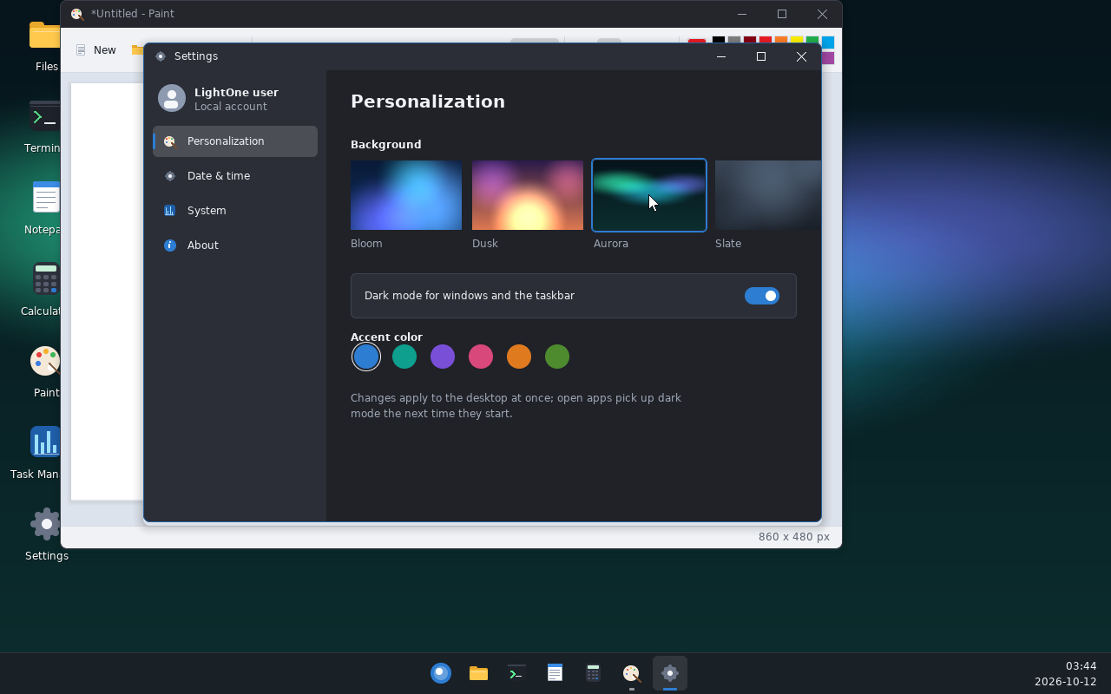This screenshot has height=694, width=1111.
Task: Open Files from the taskbar
Action: pos(478,673)
